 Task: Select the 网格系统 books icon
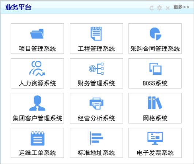coord(155,103)
